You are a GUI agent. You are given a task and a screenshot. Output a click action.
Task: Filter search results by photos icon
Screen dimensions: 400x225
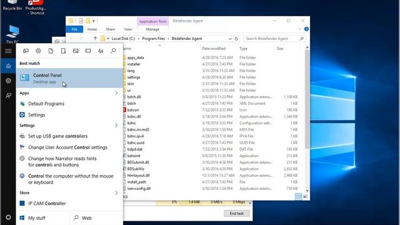point(76,51)
